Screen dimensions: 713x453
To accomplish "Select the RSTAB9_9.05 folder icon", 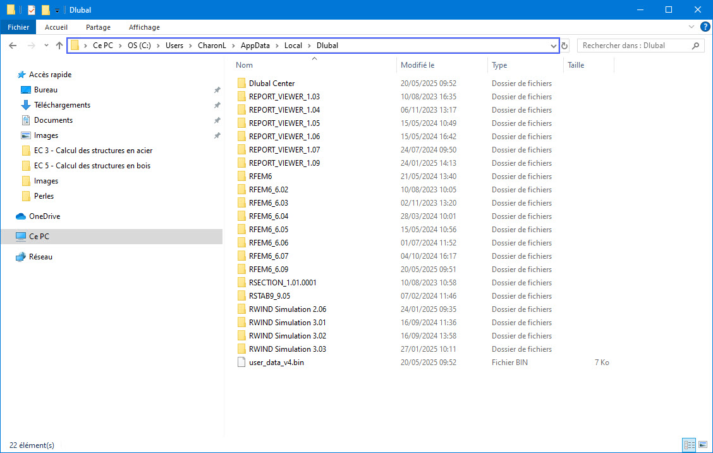I will click(x=241, y=296).
